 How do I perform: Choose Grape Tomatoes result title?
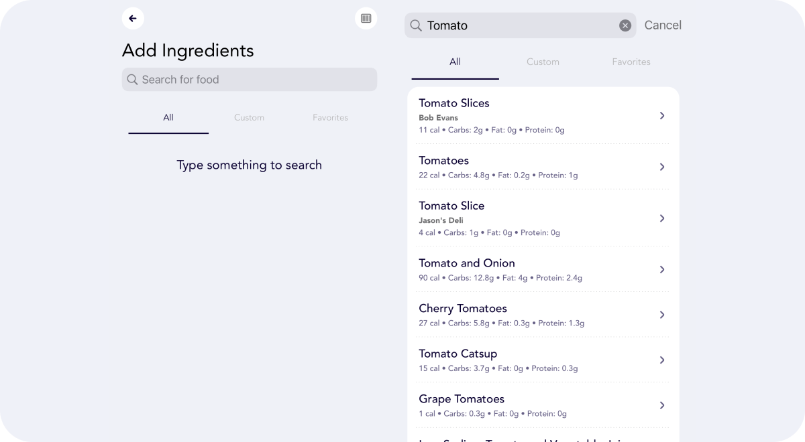click(462, 399)
